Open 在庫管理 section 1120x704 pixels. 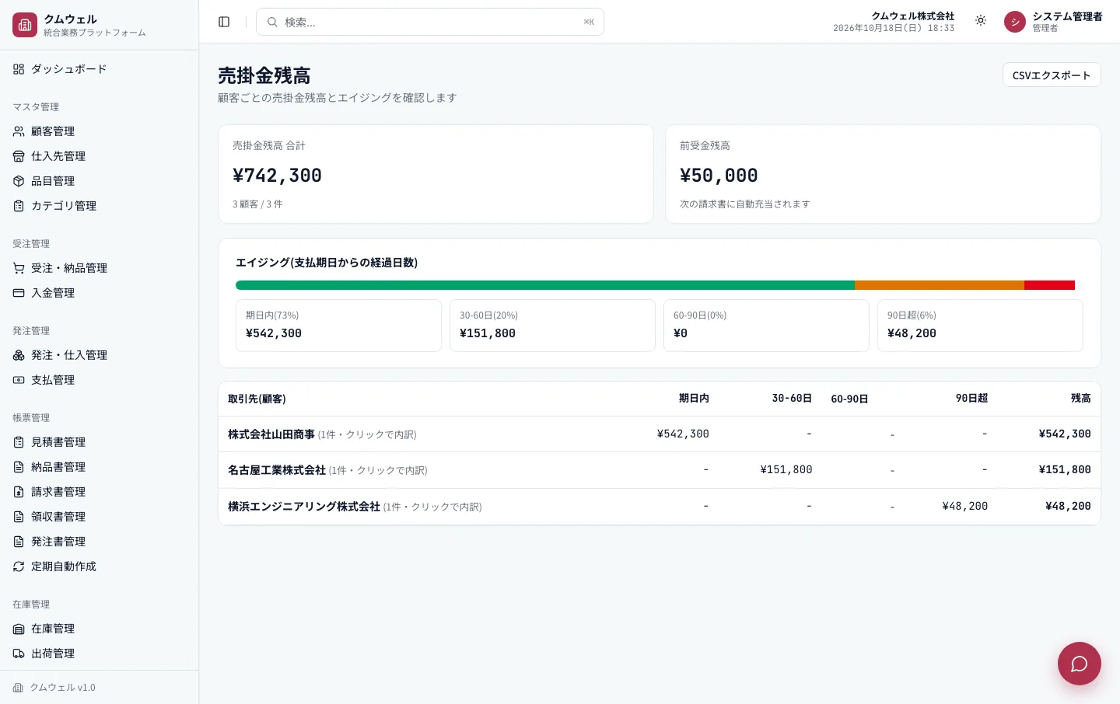point(100,629)
